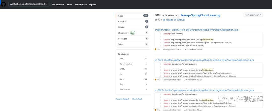Filter results by Java Properties language
Viewport: 272px width, 111px height.
[133, 64]
